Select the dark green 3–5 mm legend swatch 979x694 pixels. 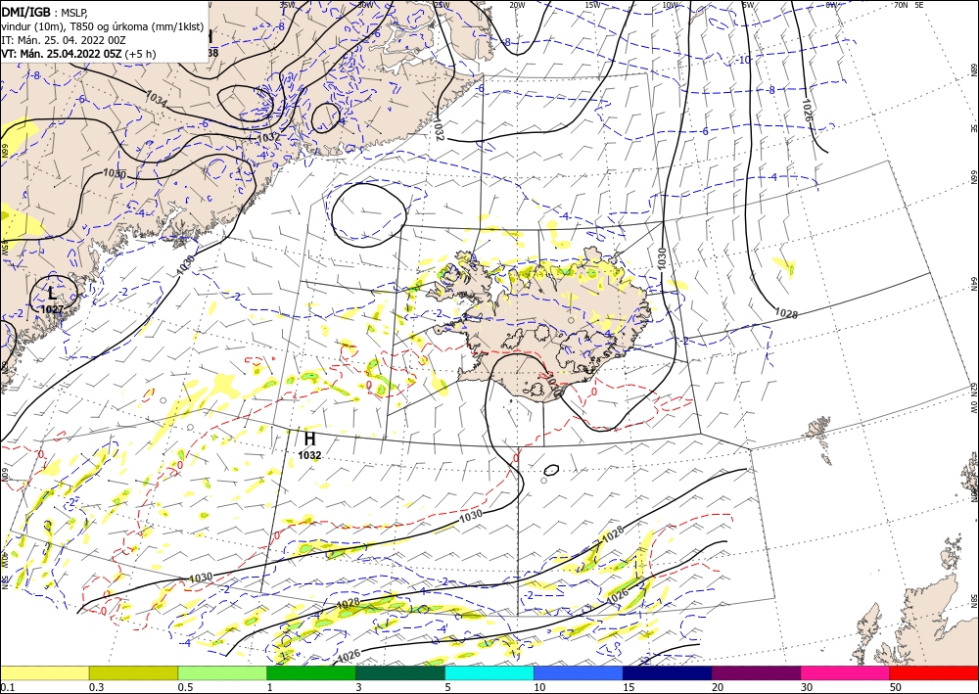[400, 672]
